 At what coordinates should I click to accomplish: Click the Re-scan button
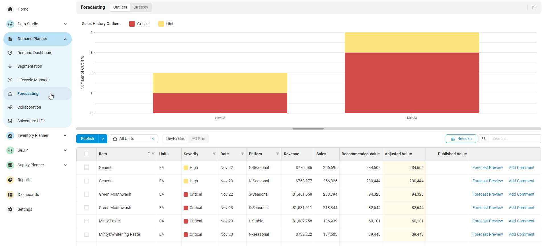click(461, 139)
